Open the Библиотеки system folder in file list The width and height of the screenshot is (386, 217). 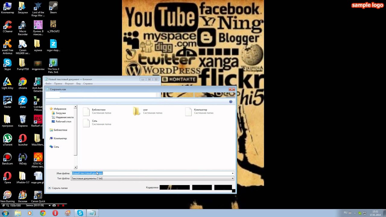click(97, 111)
